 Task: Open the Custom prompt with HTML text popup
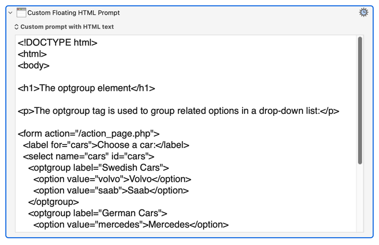(x=64, y=27)
